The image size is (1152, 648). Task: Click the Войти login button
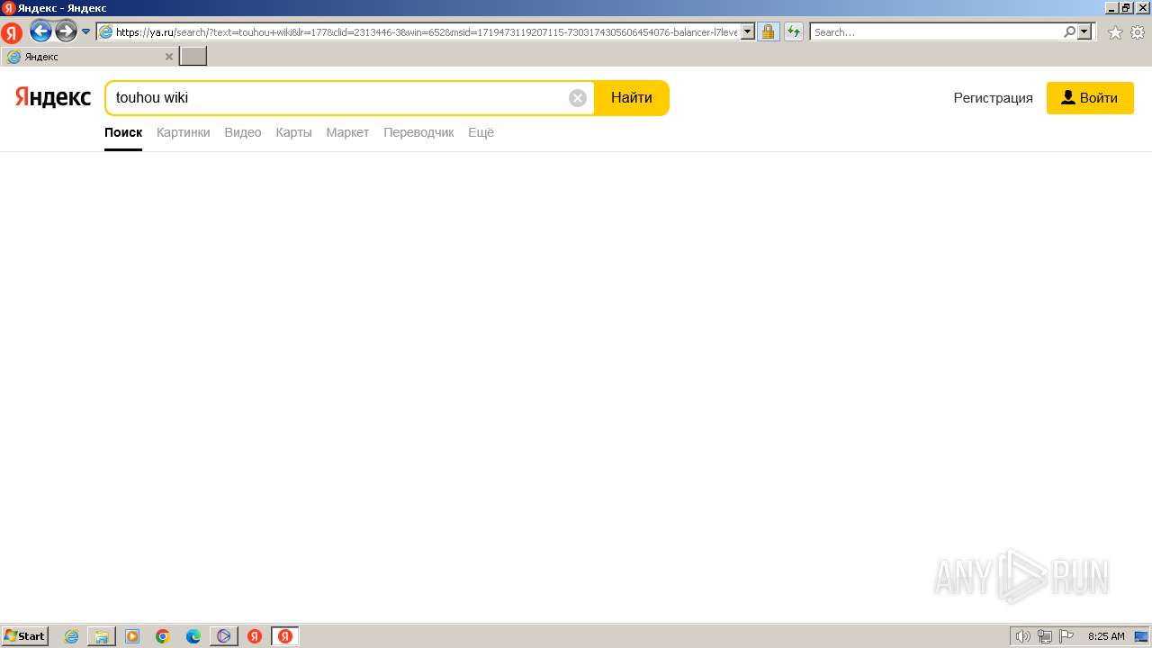(1090, 98)
